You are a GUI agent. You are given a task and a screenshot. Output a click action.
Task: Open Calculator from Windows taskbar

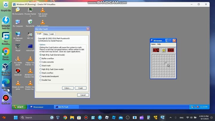[x=148, y=118]
